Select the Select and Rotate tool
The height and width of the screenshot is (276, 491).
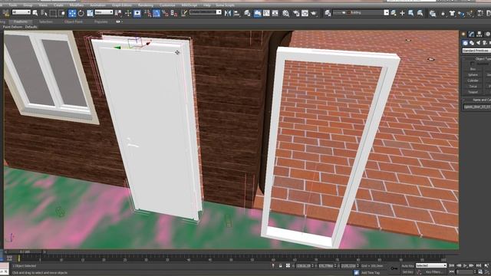coord(81,13)
